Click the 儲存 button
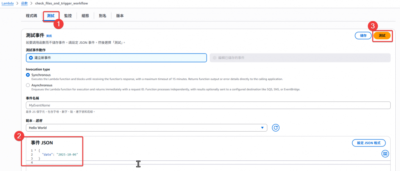This screenshot has height=171, width=400. click(363, 36)
